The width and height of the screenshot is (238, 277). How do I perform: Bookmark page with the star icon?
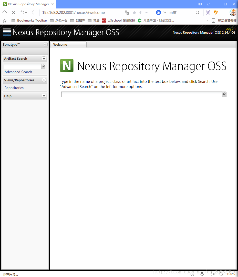pyautogui.click(x=134, y=13)
